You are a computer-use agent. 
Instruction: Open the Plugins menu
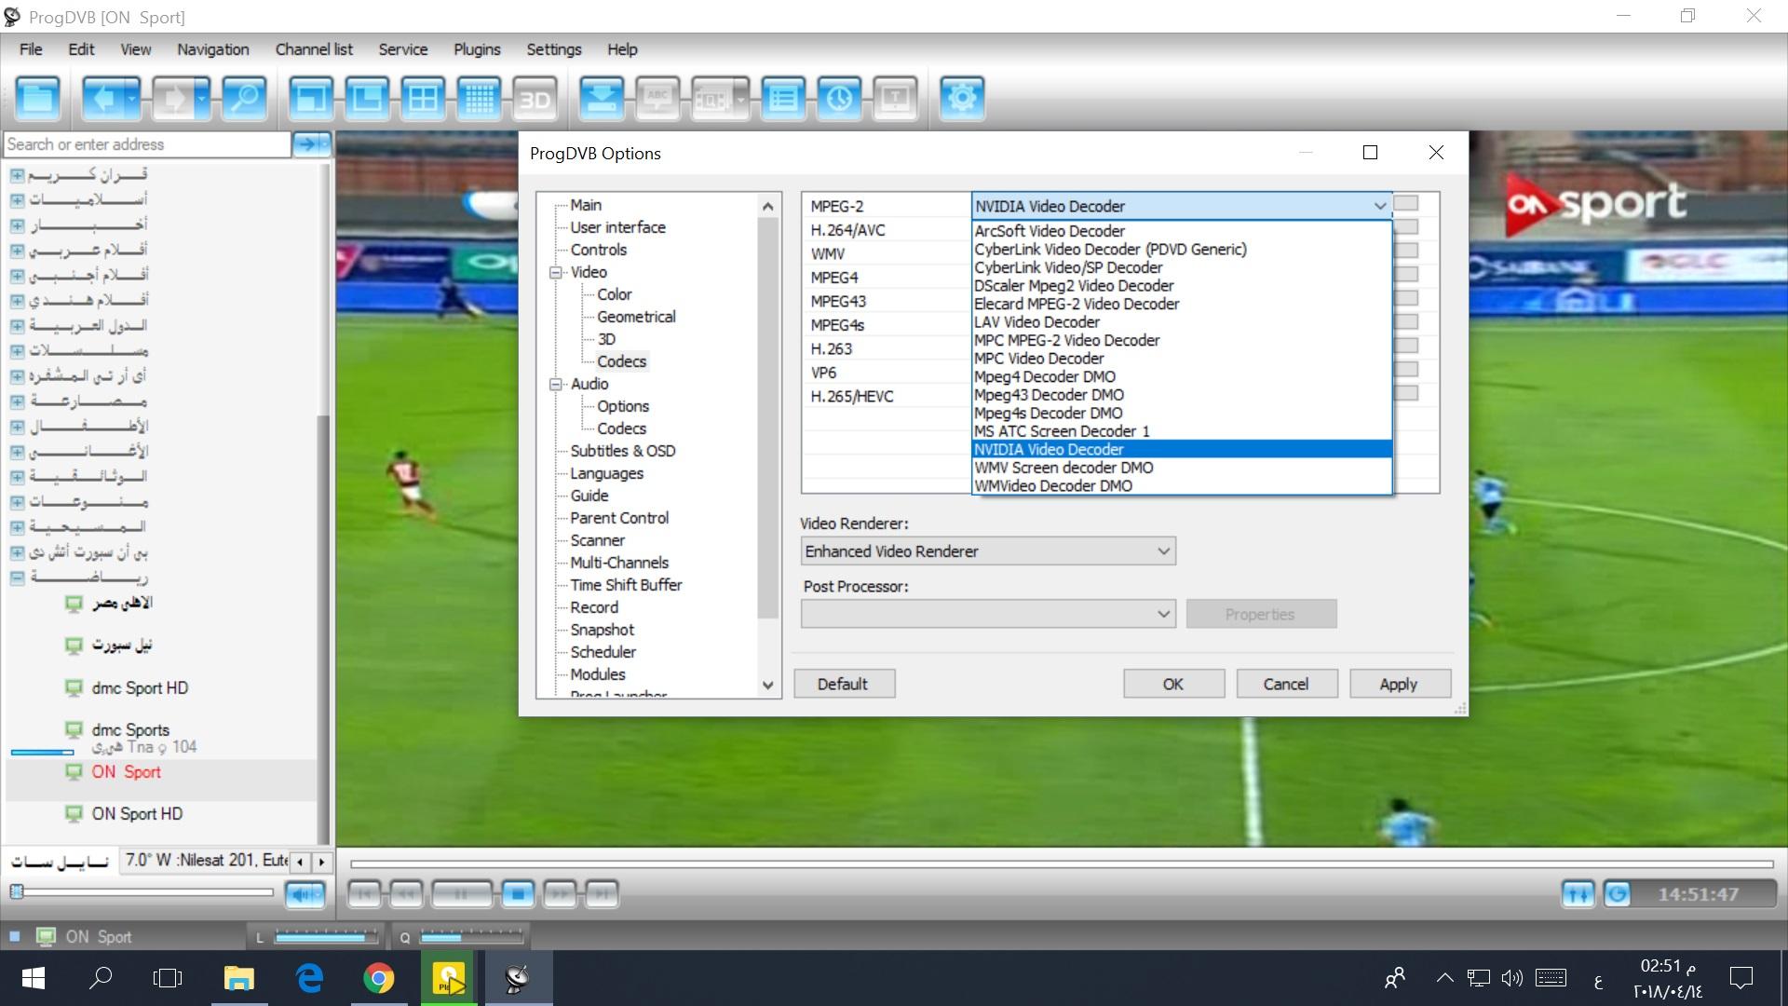pyautogui.click(x=477, y=49)
